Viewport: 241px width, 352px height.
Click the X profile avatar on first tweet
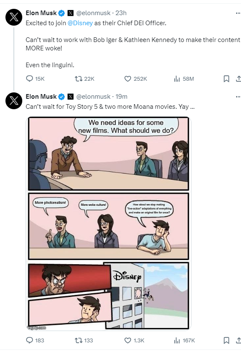pyautogui.click(x=14, y=17)
